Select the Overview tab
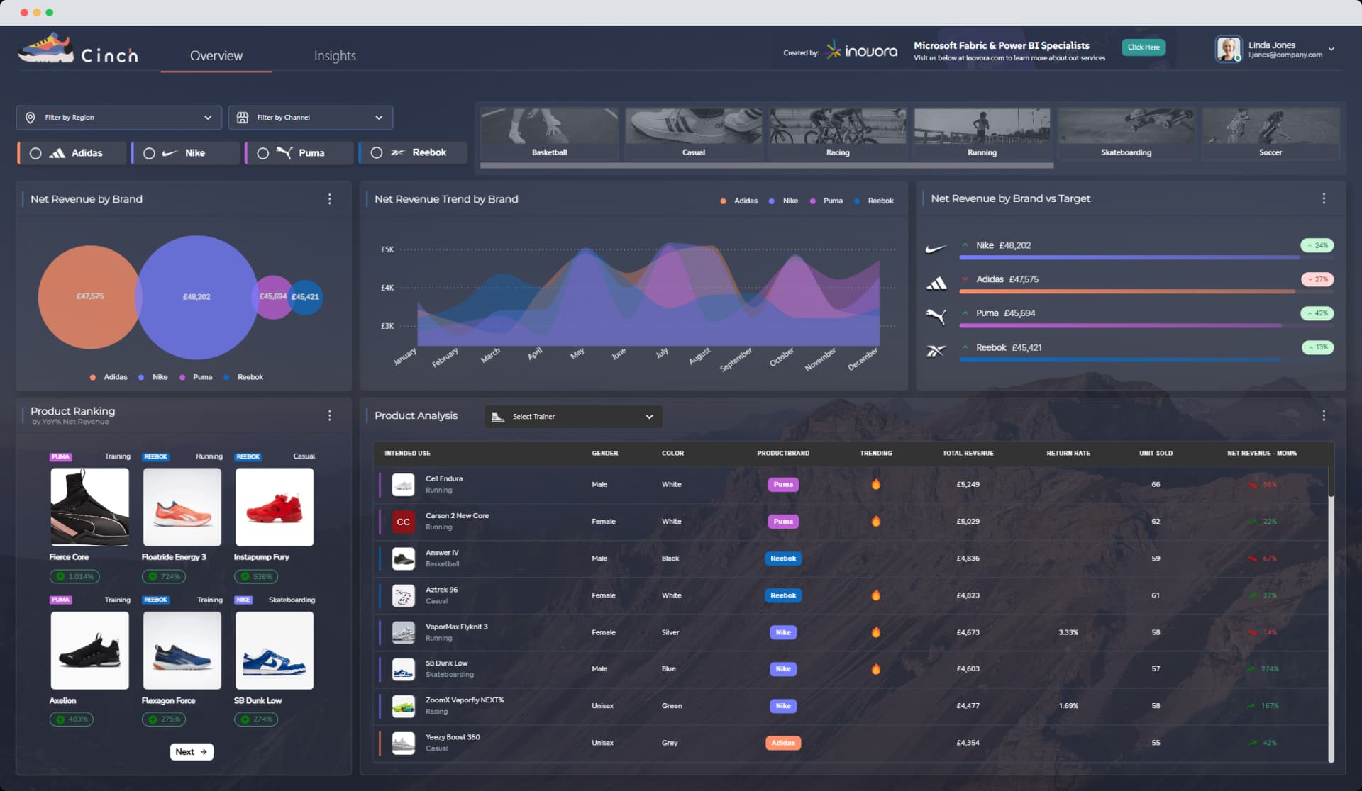The height and width of the screenshot is (791, 1362). click(x=216, y=55)
